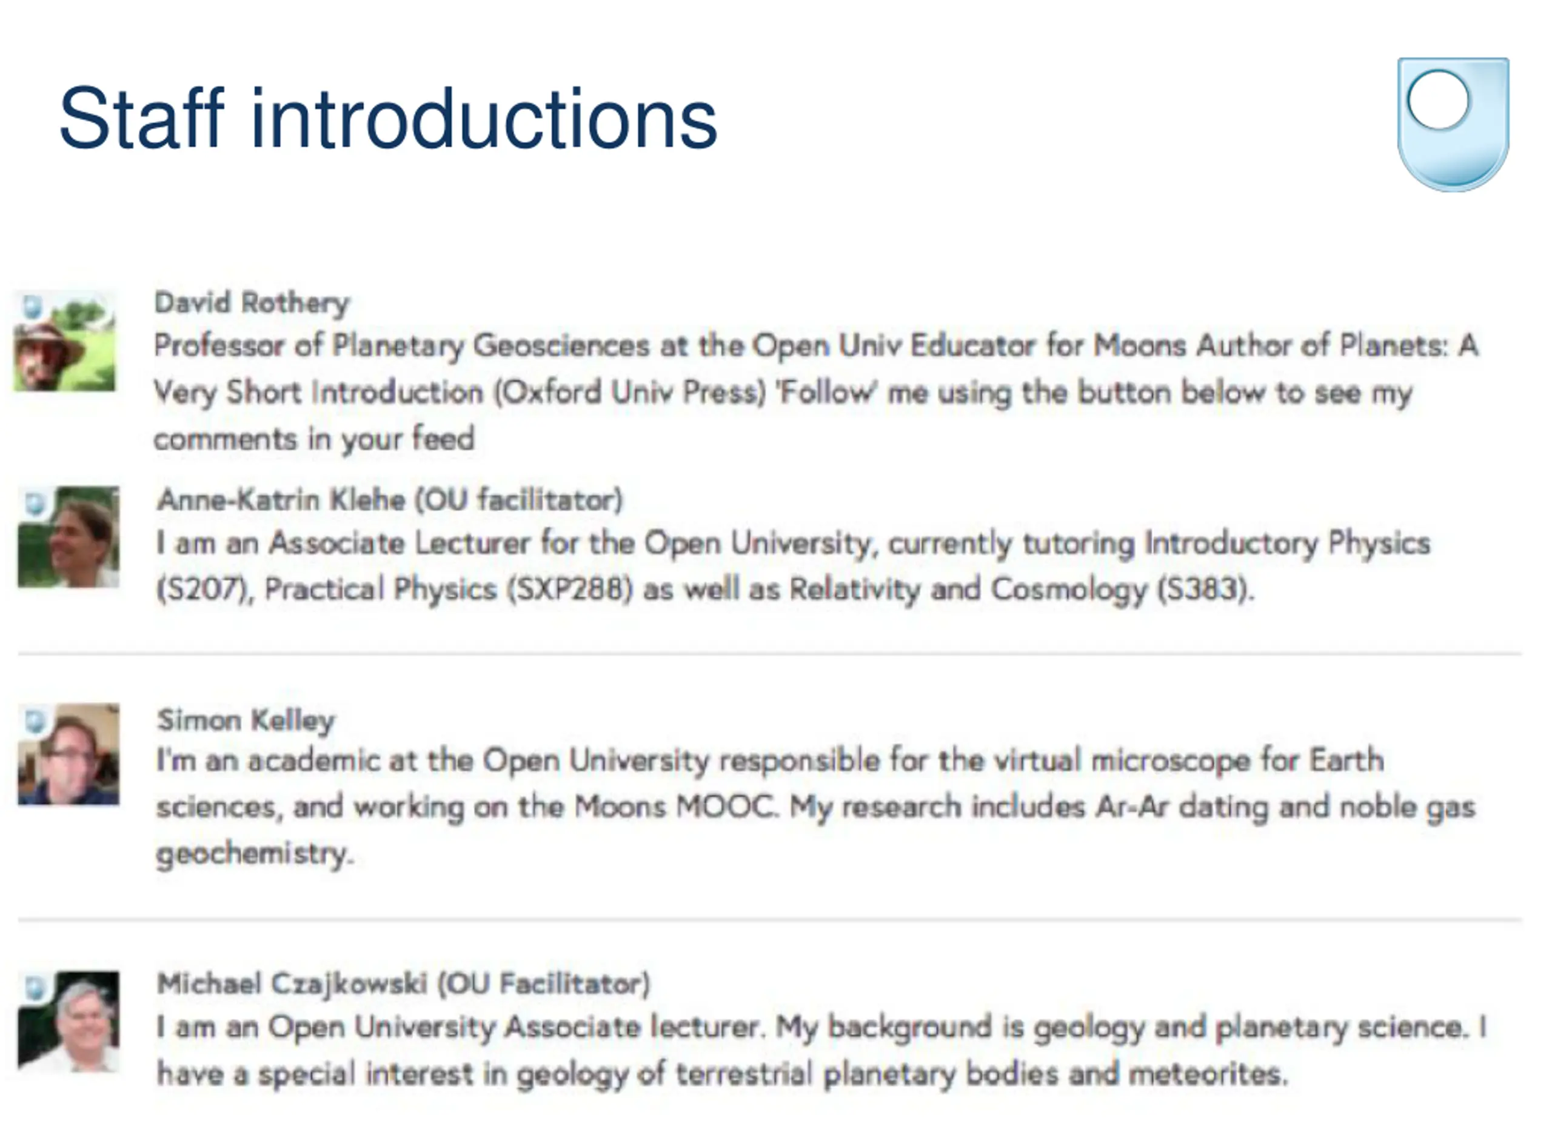This screenshot has height=1121, width=1552.
Task: Open Michael Czajkowski's profile photo
Action: point(69,1020)
